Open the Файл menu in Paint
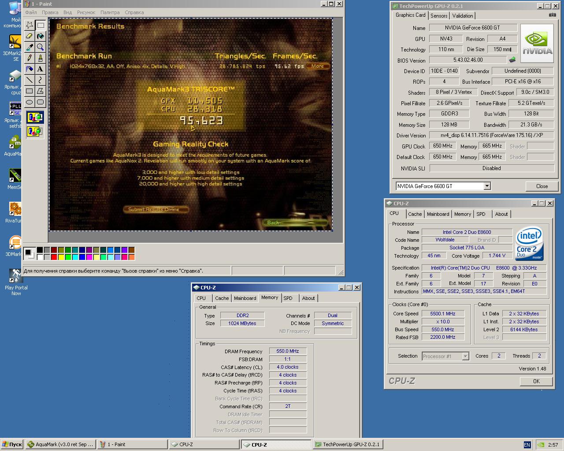The image size is (564, 451). pos(31,12)
